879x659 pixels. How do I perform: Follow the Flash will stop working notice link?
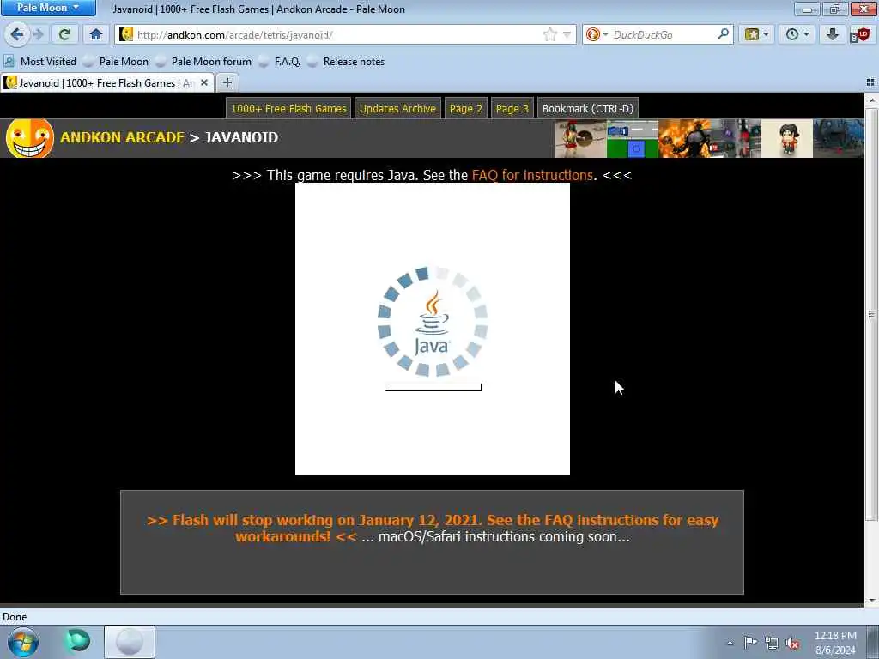(x=433, y=528)
